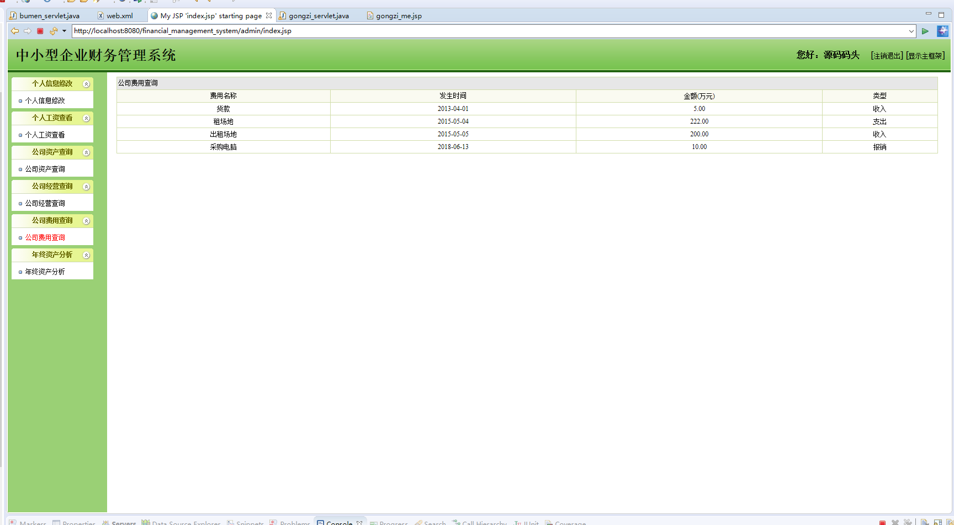Collapse the 公司经营查询 sidebar section
The width and height of the screenshot is (954, 525).
(86, 187)
